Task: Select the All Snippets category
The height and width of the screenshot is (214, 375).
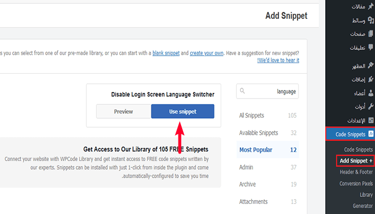Action: pyautogui.click(x=268, y=116)
